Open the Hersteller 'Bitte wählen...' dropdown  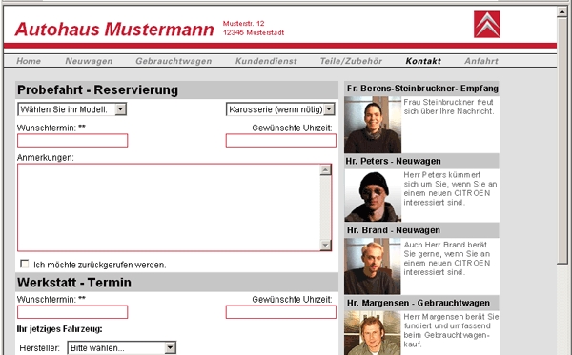pos(121,347)
